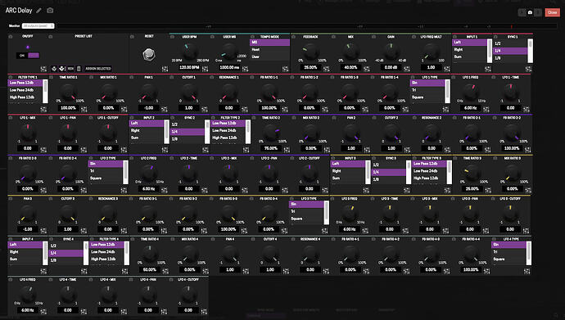Push the RESET footswitch button
This screenshot has width=565, height=320.
coord(149,55)
